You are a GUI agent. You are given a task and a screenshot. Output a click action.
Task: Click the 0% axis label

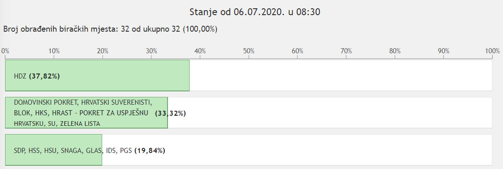click(x=5, y=51)
